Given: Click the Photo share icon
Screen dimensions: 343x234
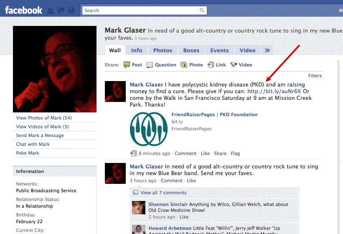Looking at the screenshot, I should (184, 65).
